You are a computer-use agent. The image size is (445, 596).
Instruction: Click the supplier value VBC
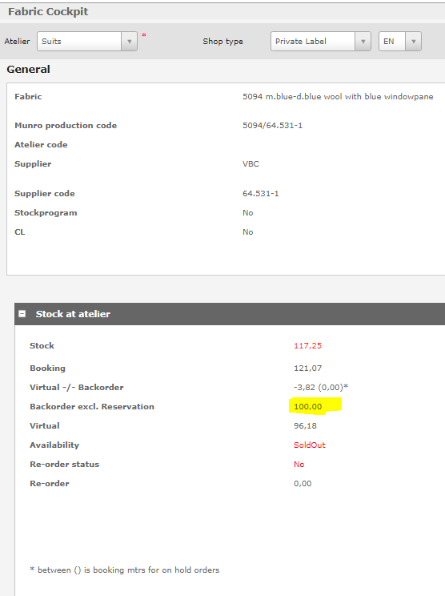pyautogui.click(x=251, y=164)
